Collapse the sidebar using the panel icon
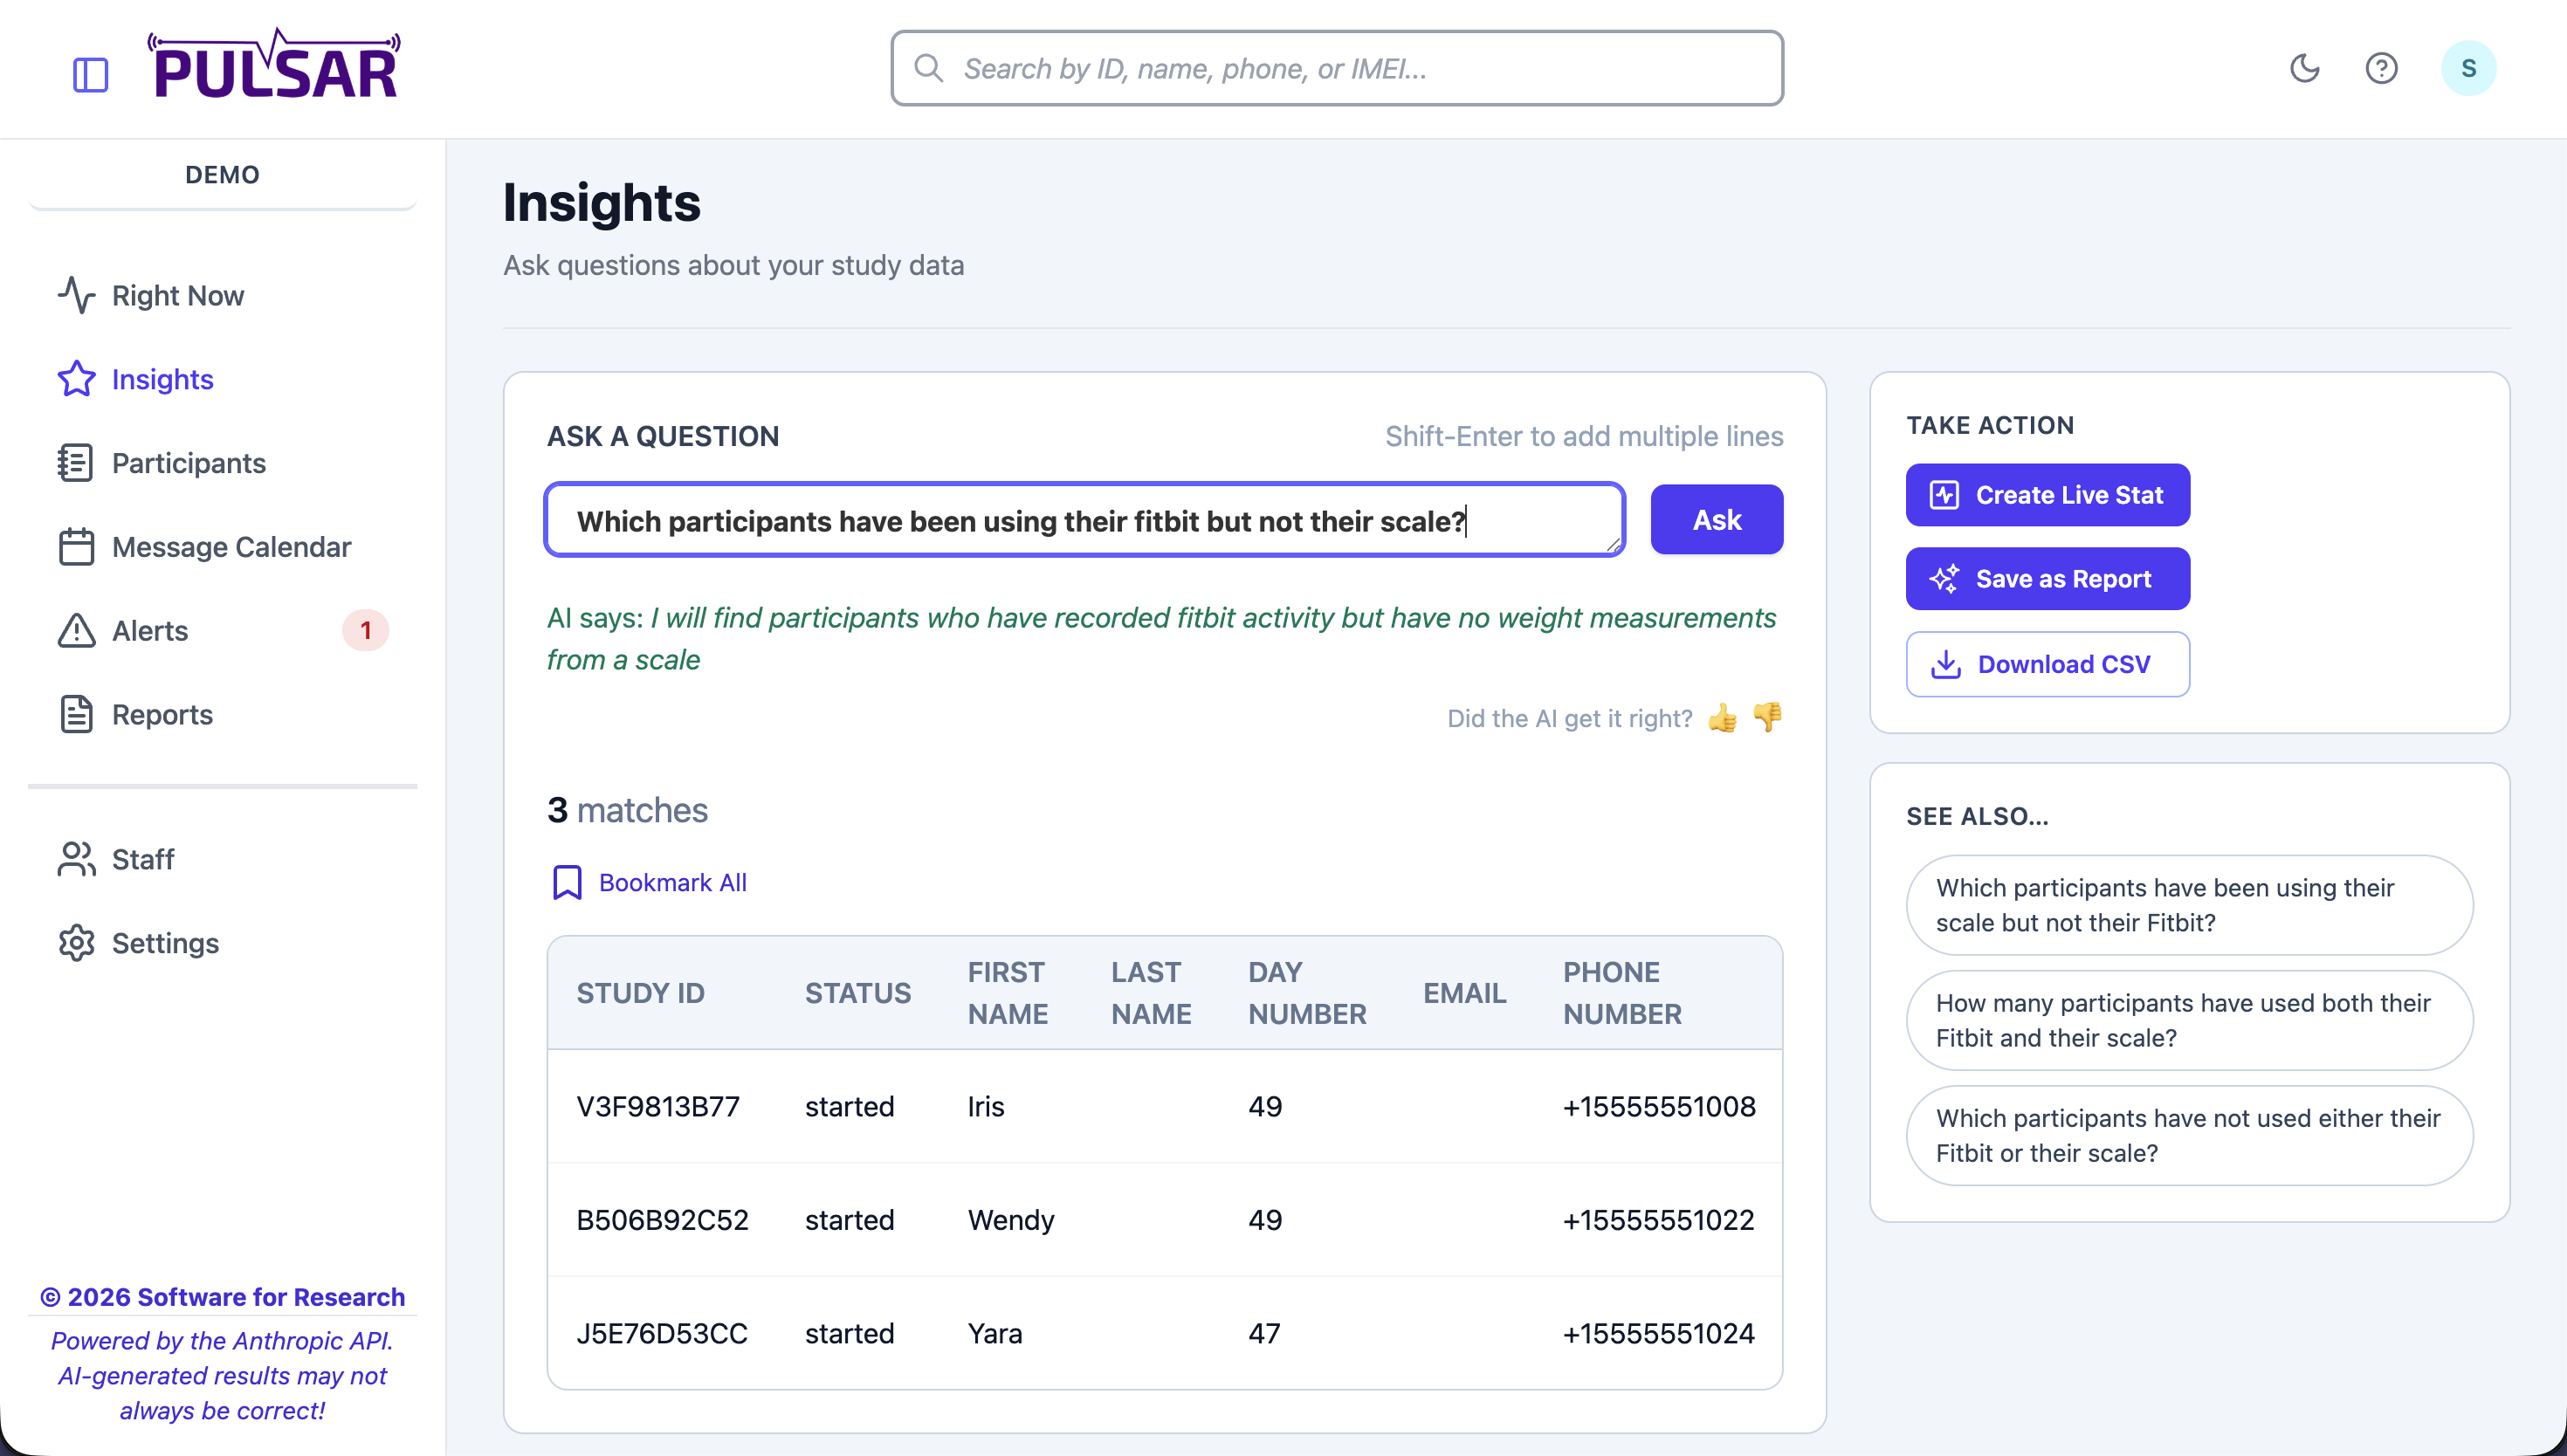 pos(91,73)
